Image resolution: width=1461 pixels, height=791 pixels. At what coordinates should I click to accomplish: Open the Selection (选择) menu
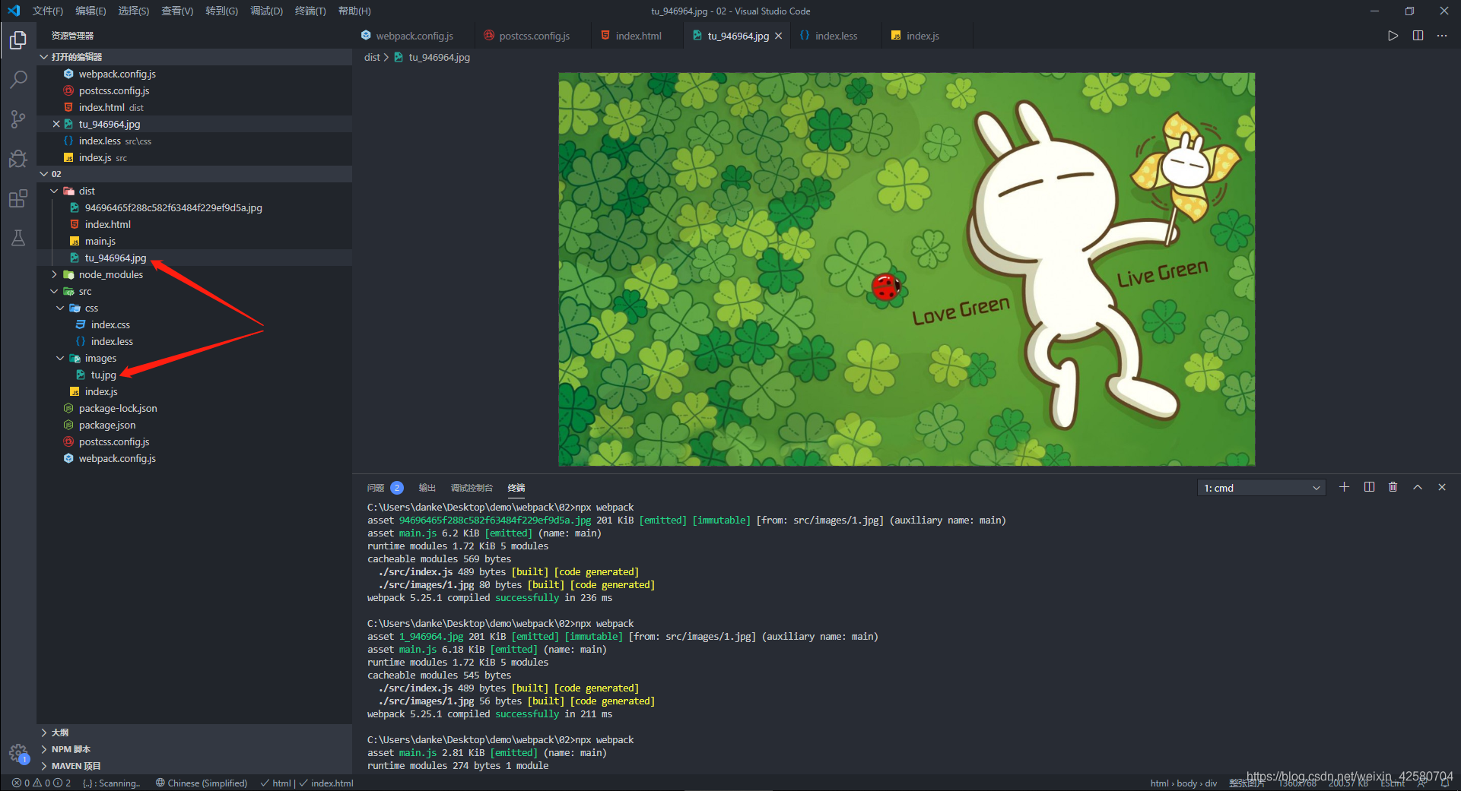(134, 11)
